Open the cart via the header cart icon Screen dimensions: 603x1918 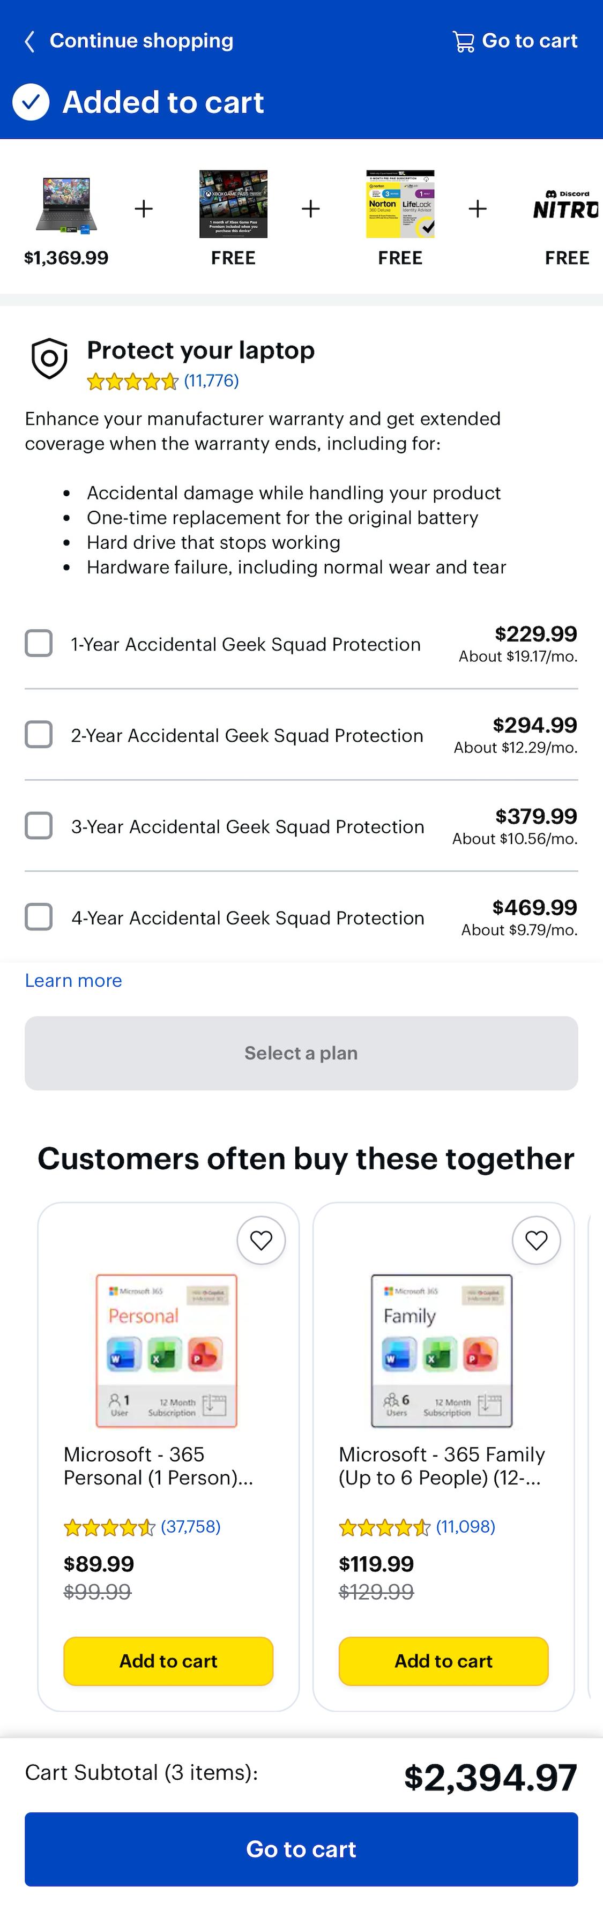click(464, 41)
